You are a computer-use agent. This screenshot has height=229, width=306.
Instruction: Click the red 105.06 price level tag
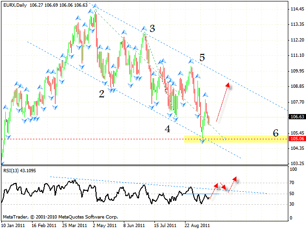click(297, 139)
